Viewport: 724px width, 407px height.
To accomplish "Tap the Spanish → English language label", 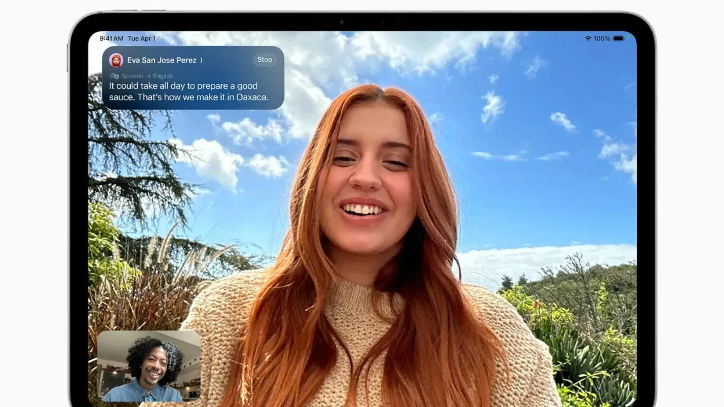I will point(147,76).
